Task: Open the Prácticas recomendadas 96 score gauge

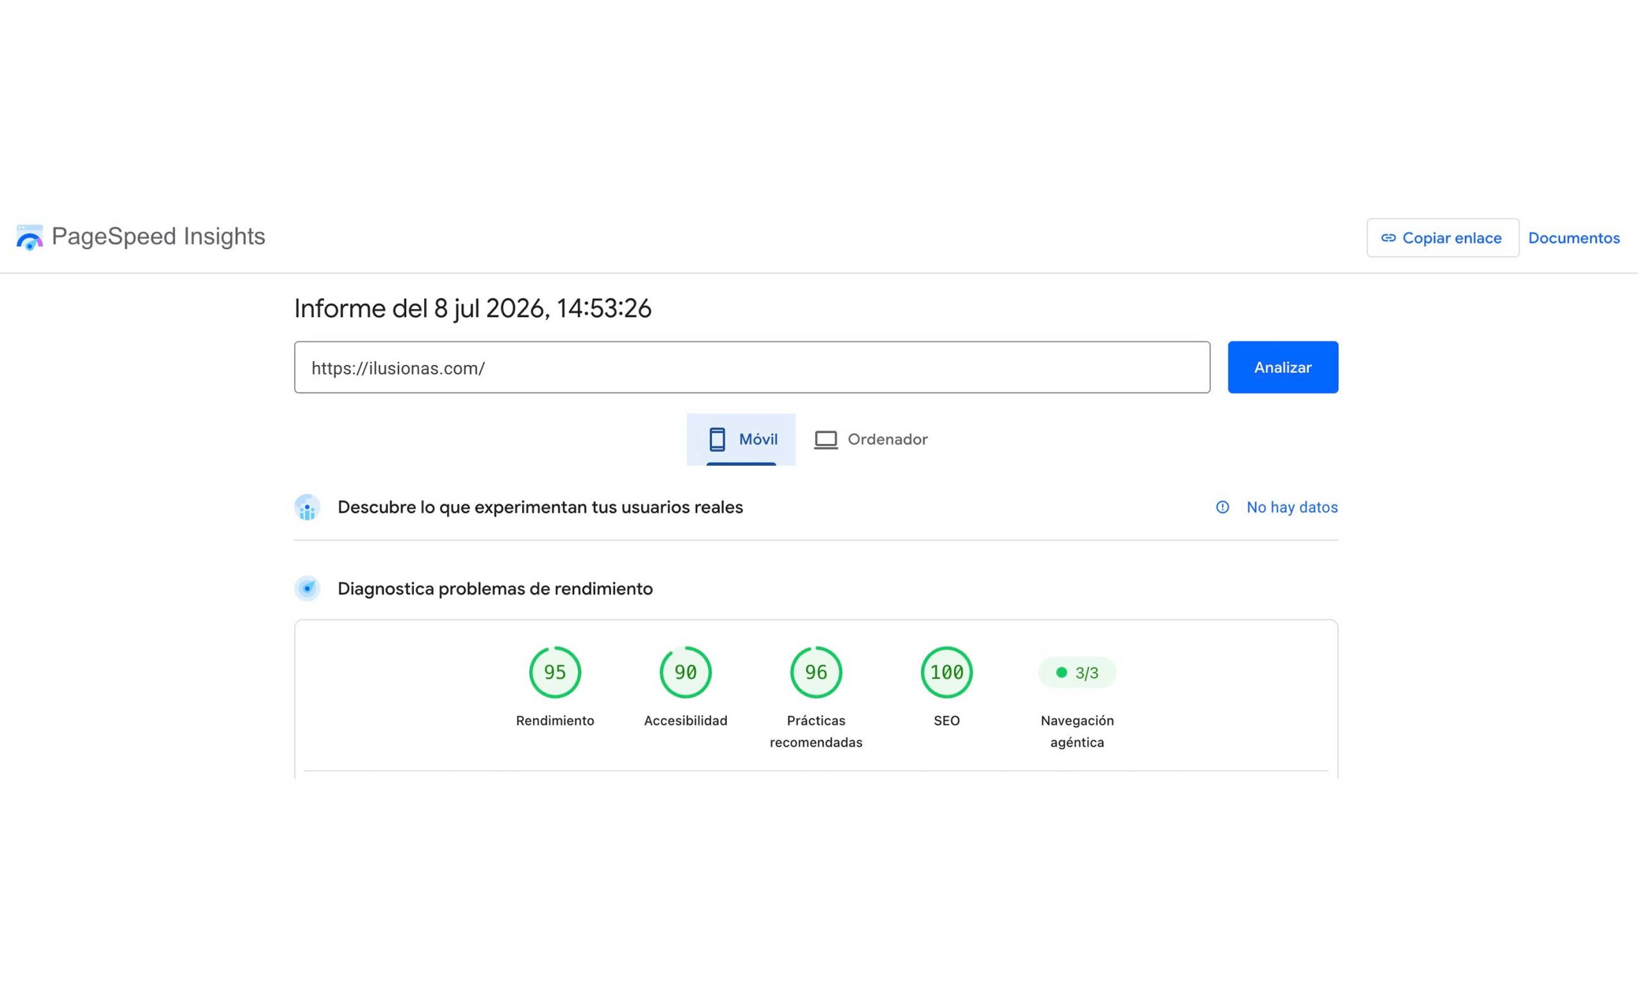Action: (x=817, y=673)
